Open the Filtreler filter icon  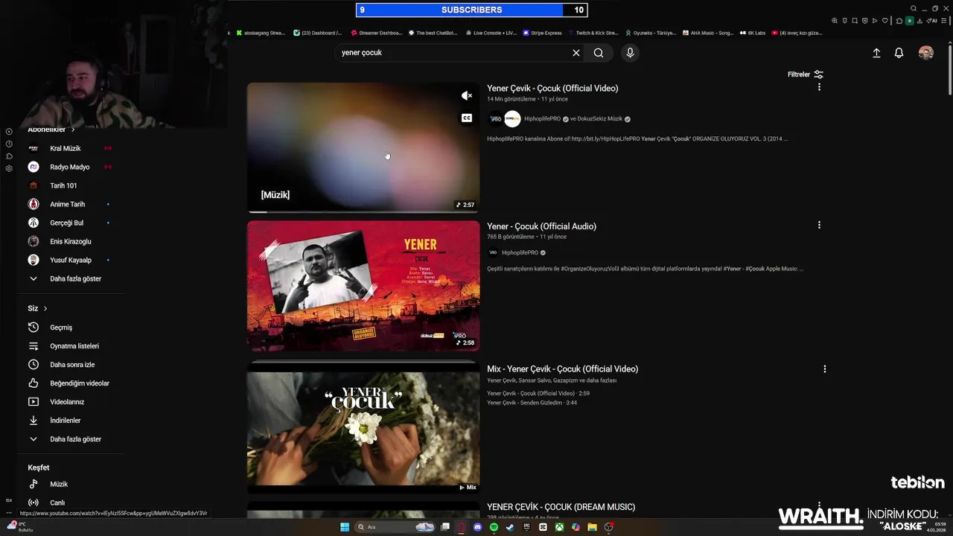[x=819, y=74]
